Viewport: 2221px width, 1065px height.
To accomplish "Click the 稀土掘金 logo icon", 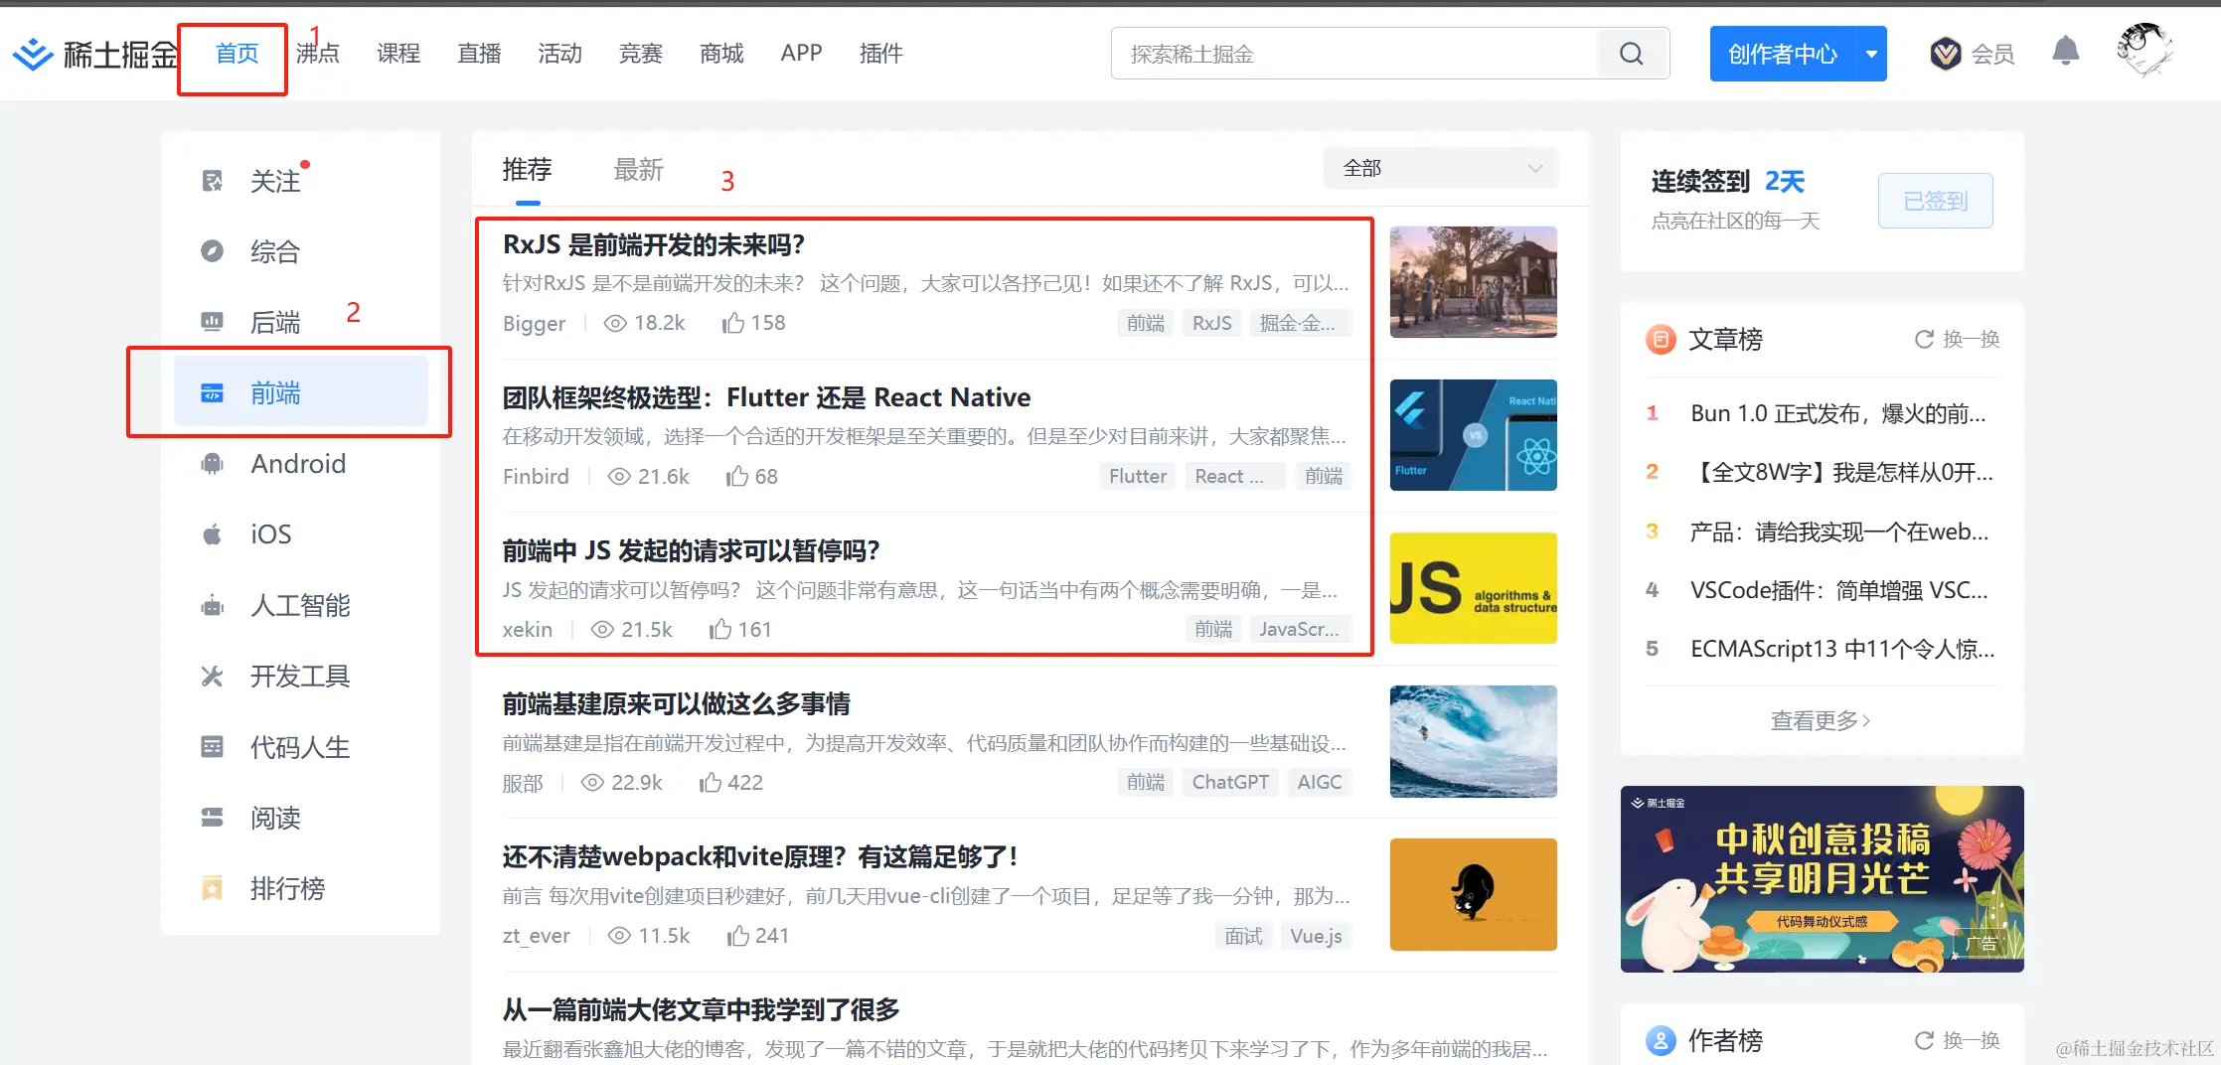I will (x=34, y=54).
